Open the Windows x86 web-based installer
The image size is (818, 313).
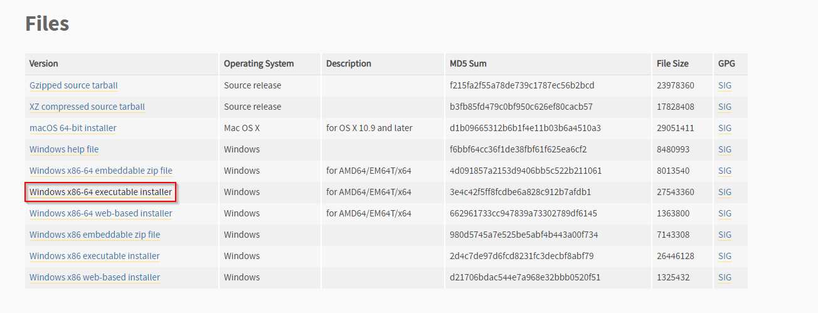95,277
